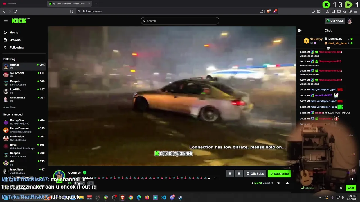The height and width of the screenshot is (202, 360).
Task: Focus the Kick search field
Action: (x=180, y=21)
